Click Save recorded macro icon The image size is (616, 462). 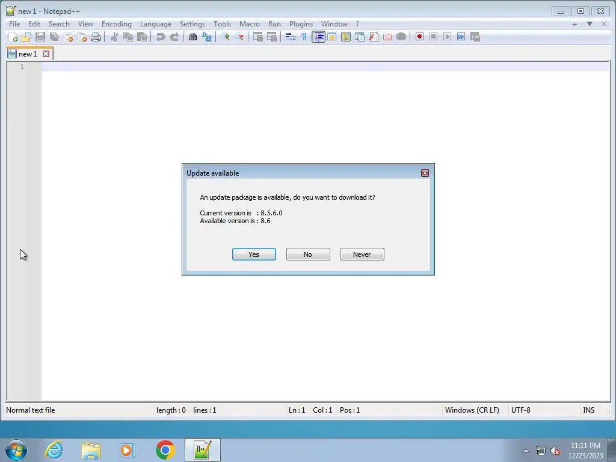tap(475, 37)
